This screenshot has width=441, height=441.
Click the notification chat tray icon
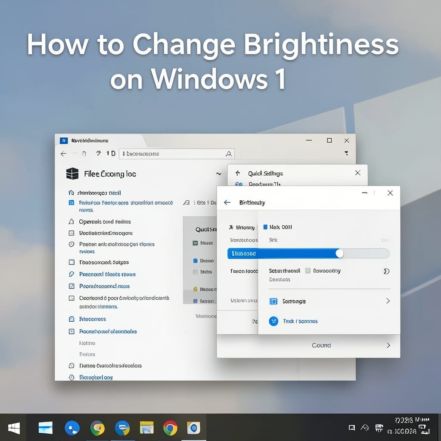[351, 428]
